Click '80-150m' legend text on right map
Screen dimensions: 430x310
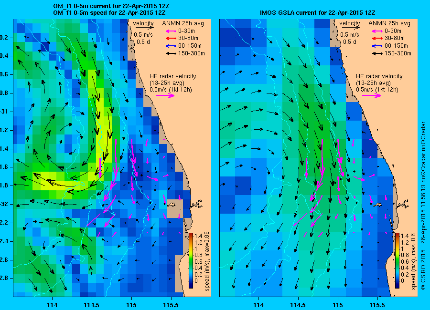pos(396,46)
